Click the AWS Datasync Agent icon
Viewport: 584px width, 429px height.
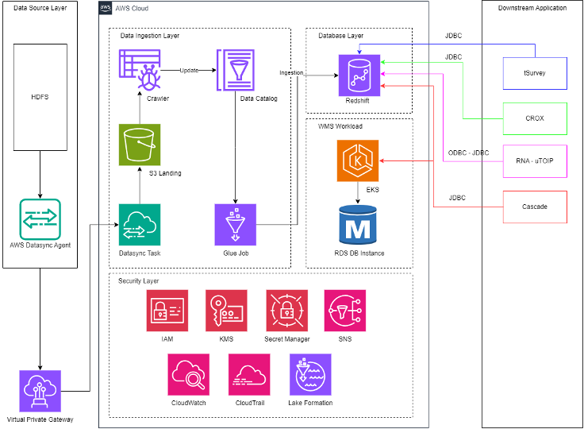(x=40, y=218)
